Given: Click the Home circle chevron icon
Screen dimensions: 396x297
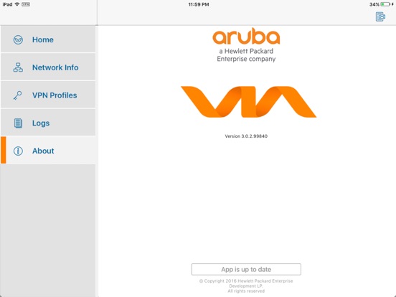Looking at the screenshot, I should coord(18,39).
